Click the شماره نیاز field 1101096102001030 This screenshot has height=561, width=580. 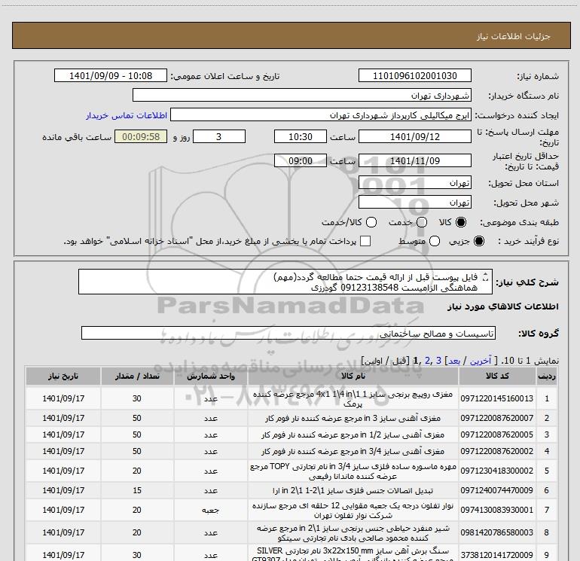coord(414,75)
